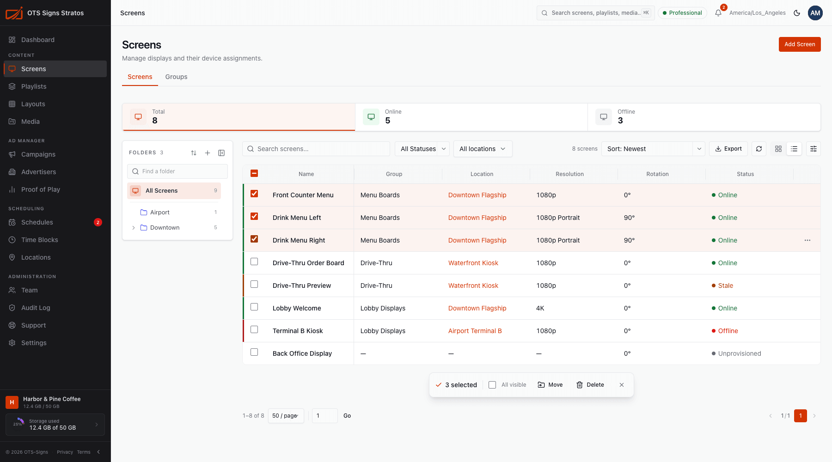The width and height of the screenshot is (832, 462).
Task: Sort folders with the arrows icon
Action: coord(194,153)
